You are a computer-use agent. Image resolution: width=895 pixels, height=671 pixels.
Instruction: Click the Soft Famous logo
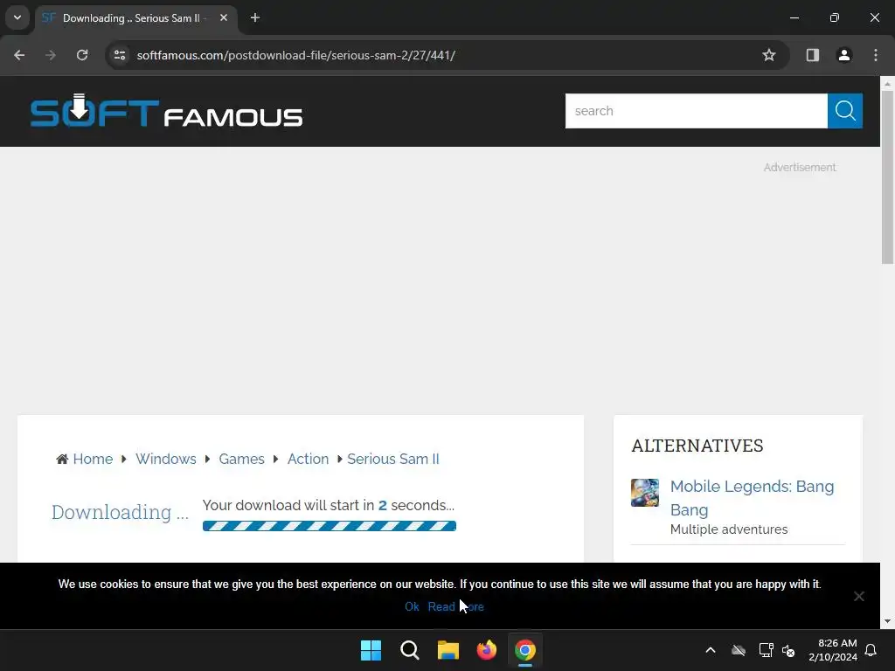pos(166,111)
